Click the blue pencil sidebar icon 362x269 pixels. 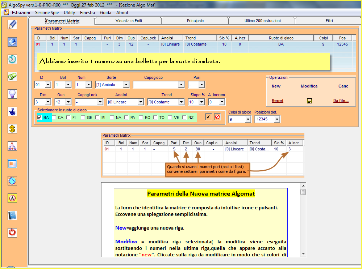pos(12,25)
